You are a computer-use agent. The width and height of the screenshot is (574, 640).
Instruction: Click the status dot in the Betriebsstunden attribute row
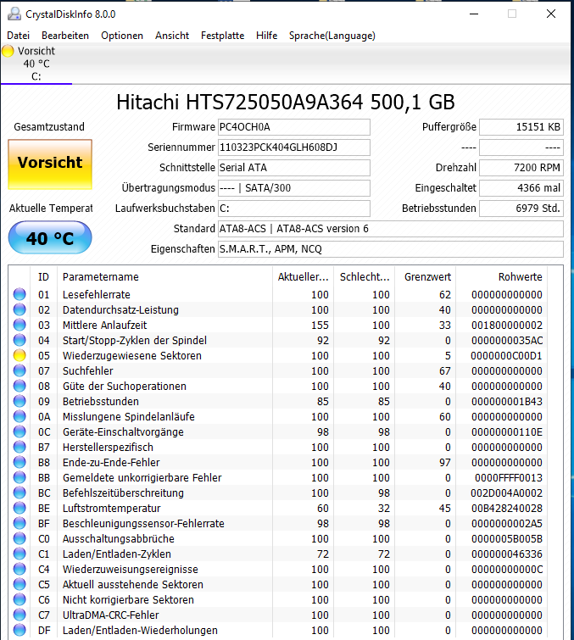(x=20, y=401)
